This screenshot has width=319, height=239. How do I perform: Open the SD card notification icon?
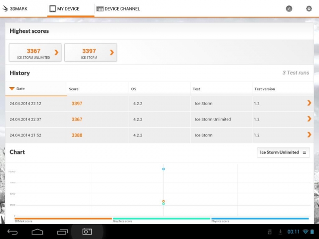coord(270,232)
